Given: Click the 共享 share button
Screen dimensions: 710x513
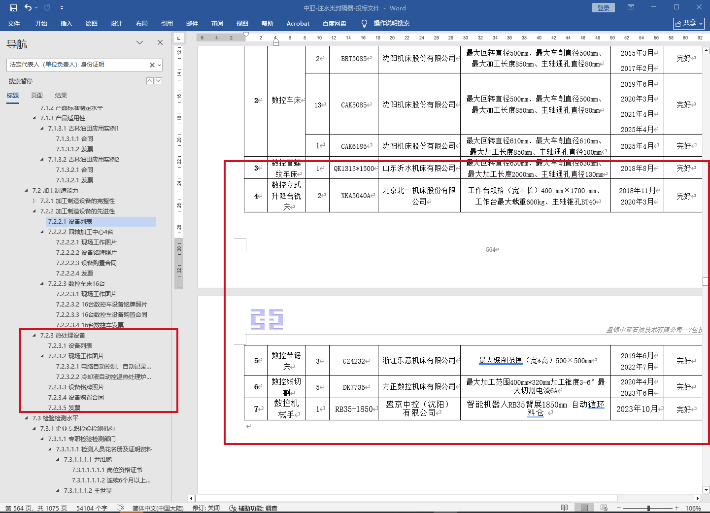Looking at the screenshot, I should click(689, 23).
